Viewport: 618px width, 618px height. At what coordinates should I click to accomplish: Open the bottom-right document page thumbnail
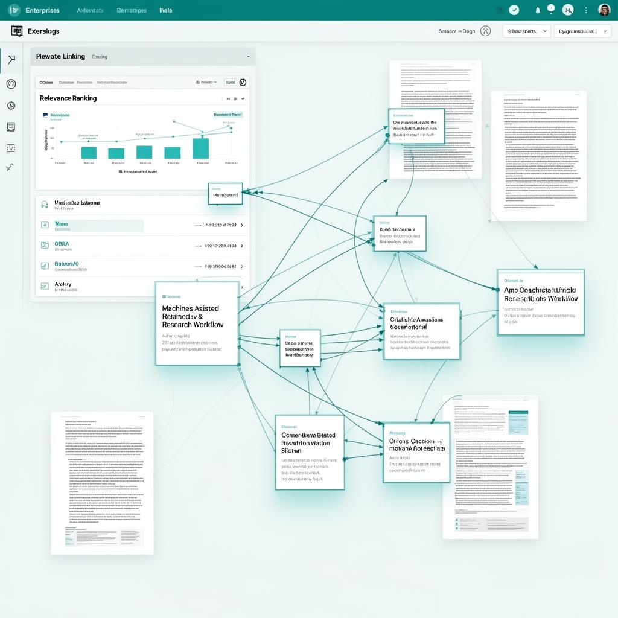[490, 467]
